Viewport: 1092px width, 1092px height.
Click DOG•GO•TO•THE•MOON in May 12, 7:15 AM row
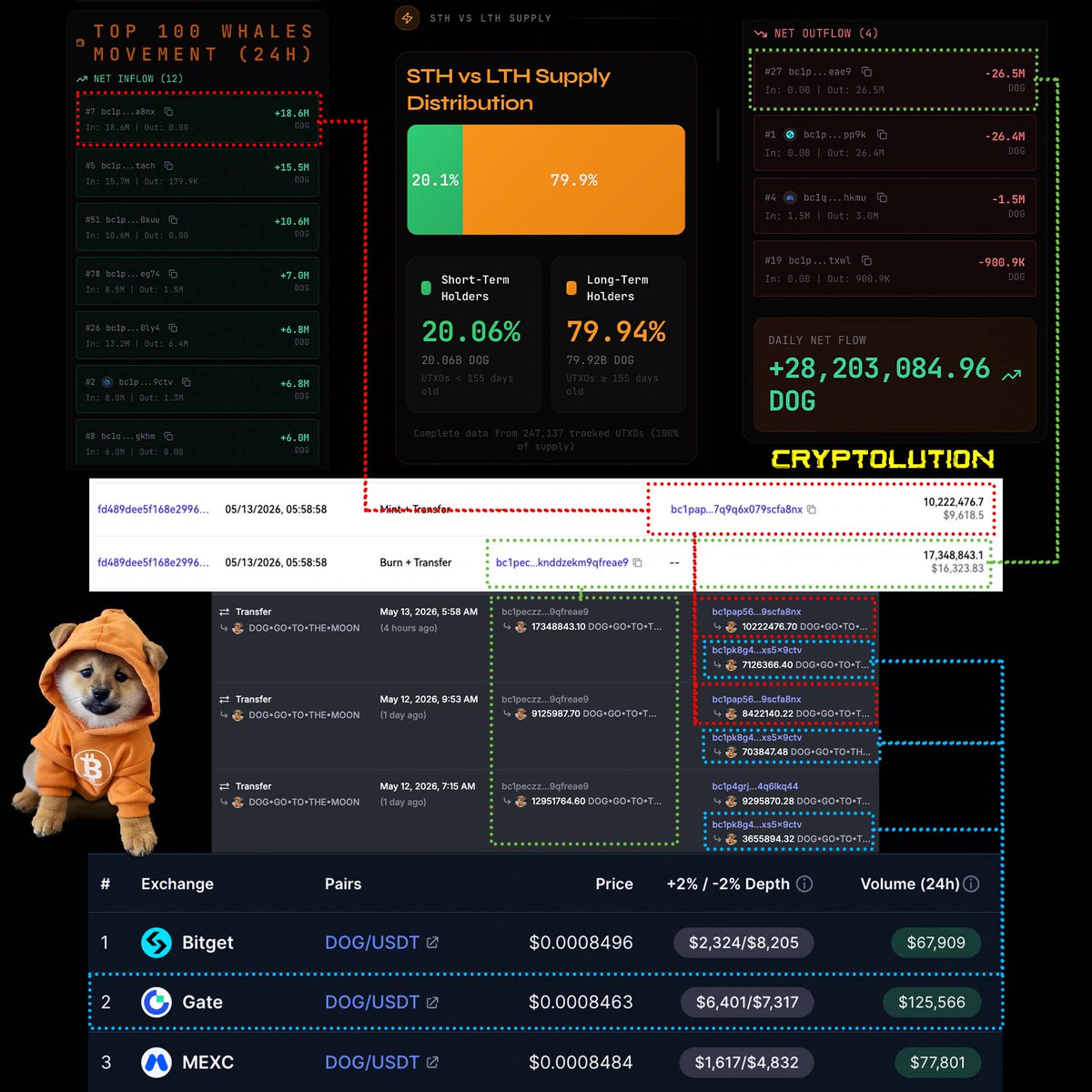pyautogui.click(x=304, y=802)
